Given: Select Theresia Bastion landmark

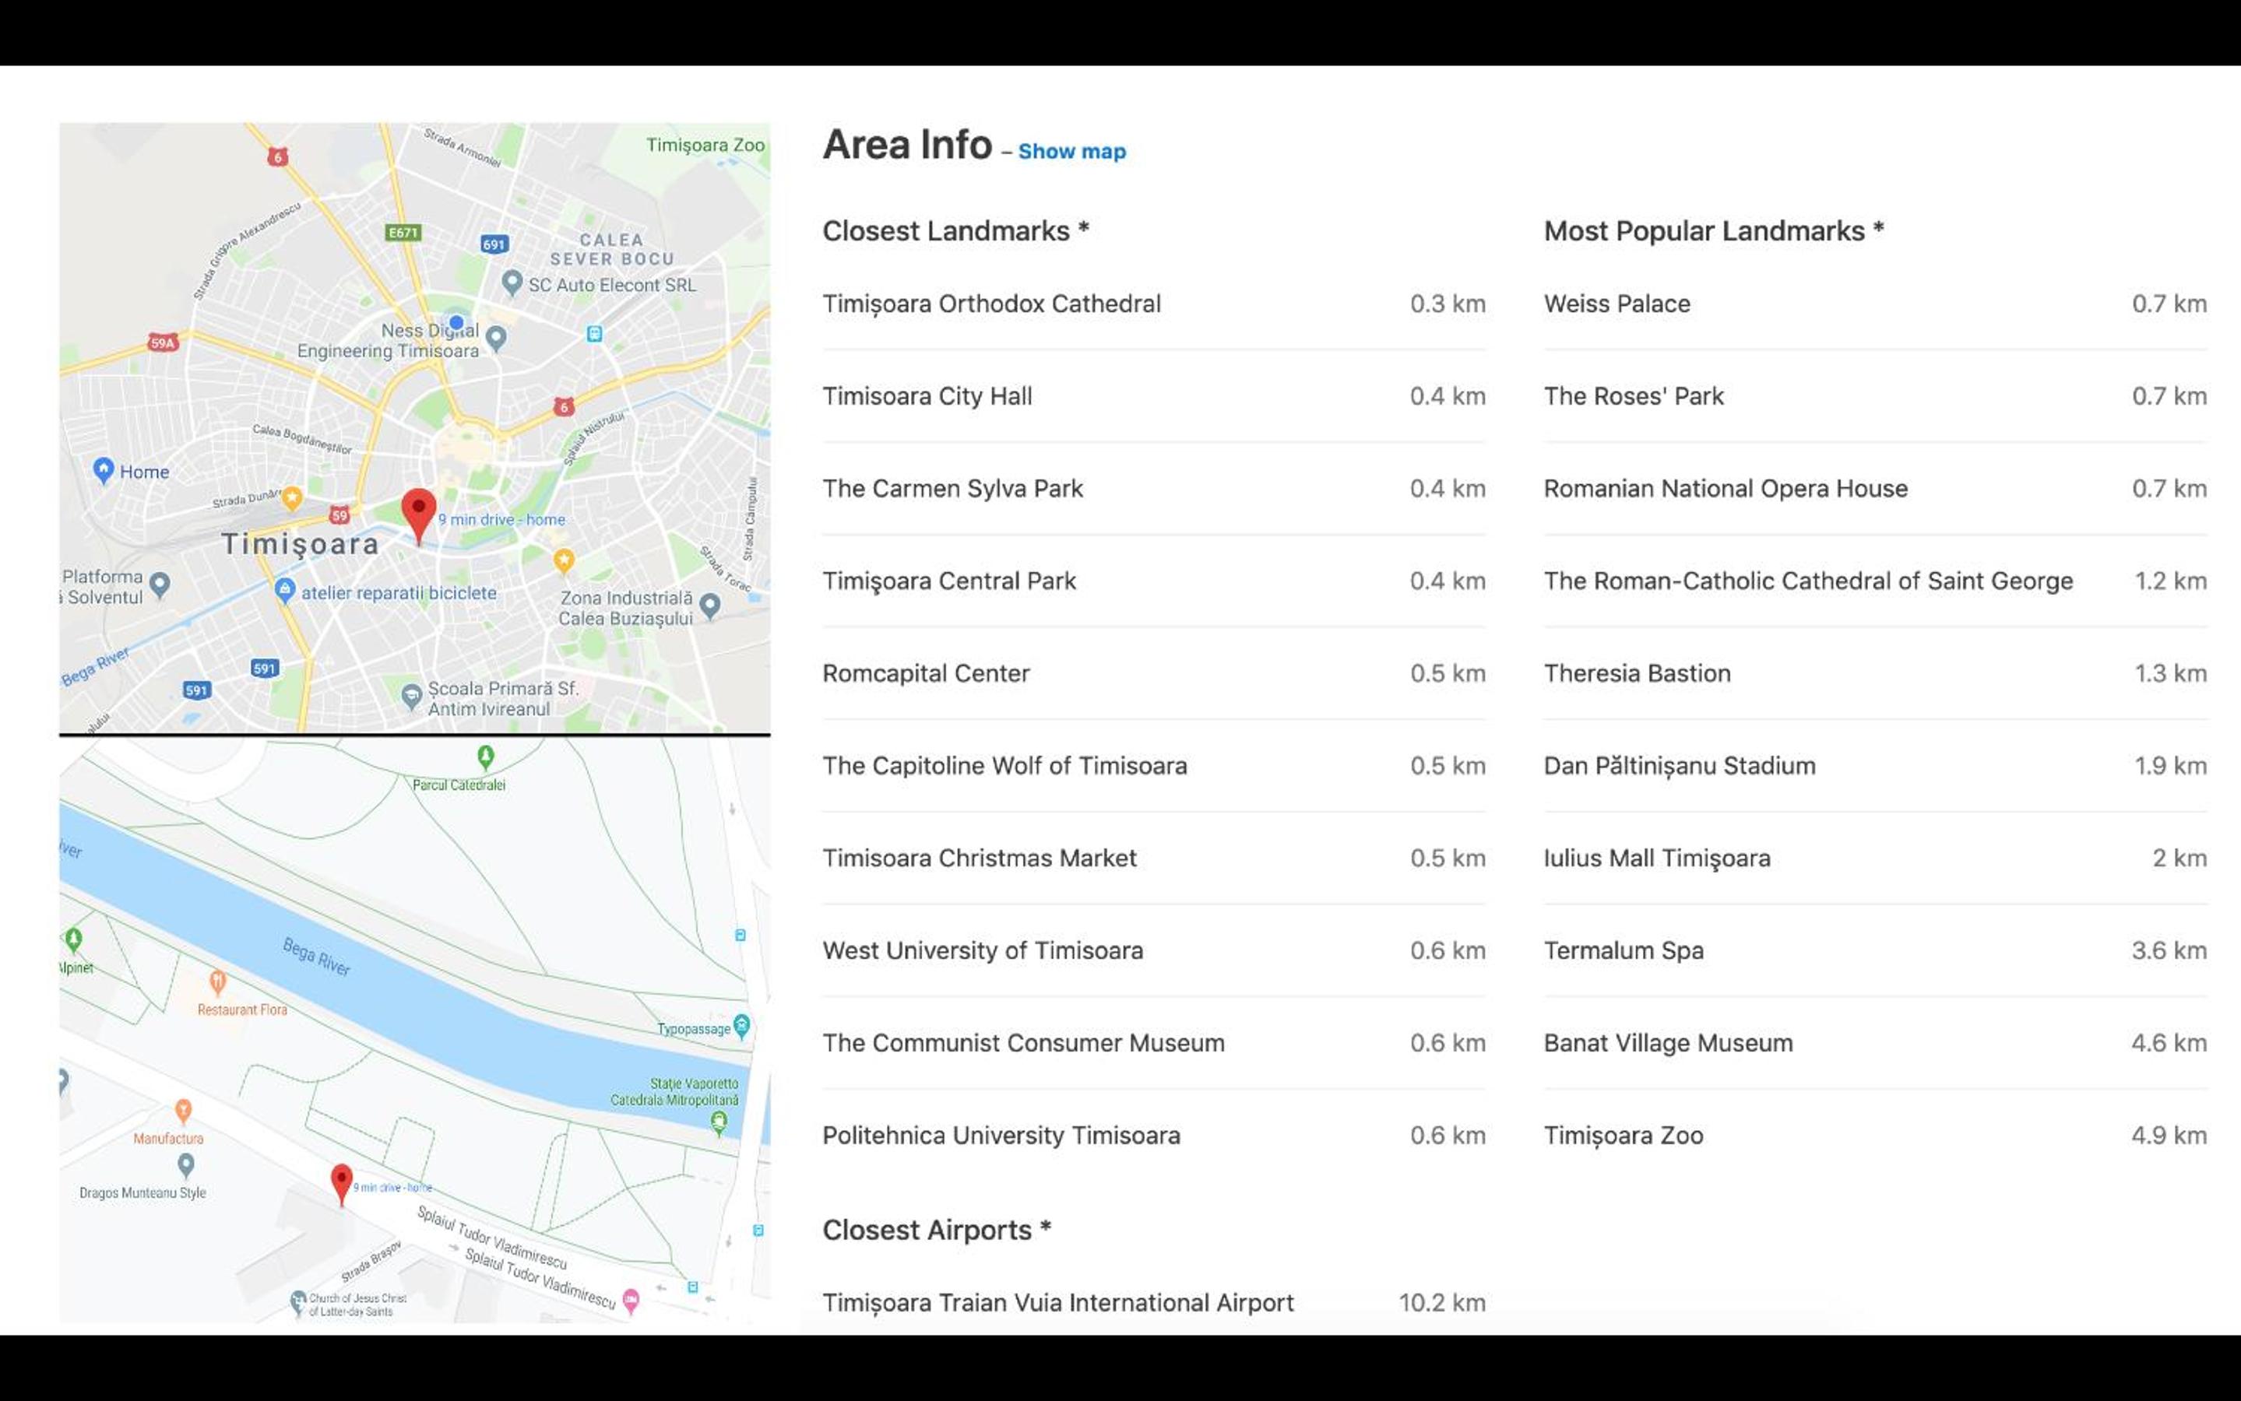Looking at the screenshot, I should point(1875,673).
